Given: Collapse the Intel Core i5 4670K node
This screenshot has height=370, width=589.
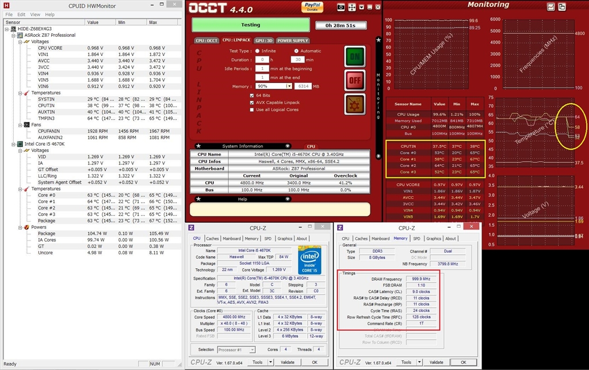Looking at the screenshot, I should [x=13, y=144].
